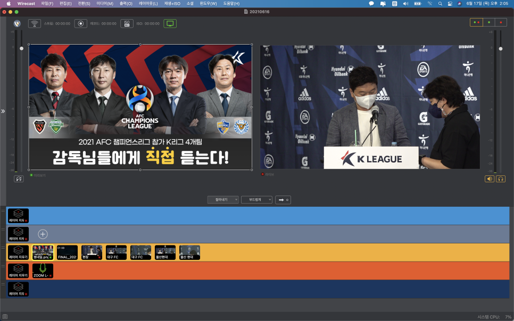This screenshot has width=514, height=321.
Task: Click the live output video canvas
Action: 370,107
